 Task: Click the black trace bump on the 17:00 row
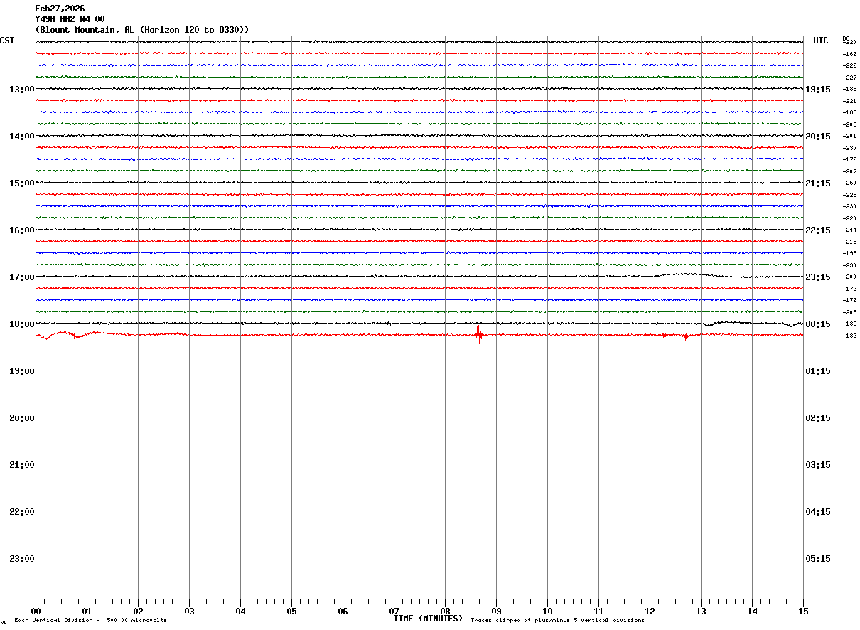pyautogui.click(x=686, y=274)
